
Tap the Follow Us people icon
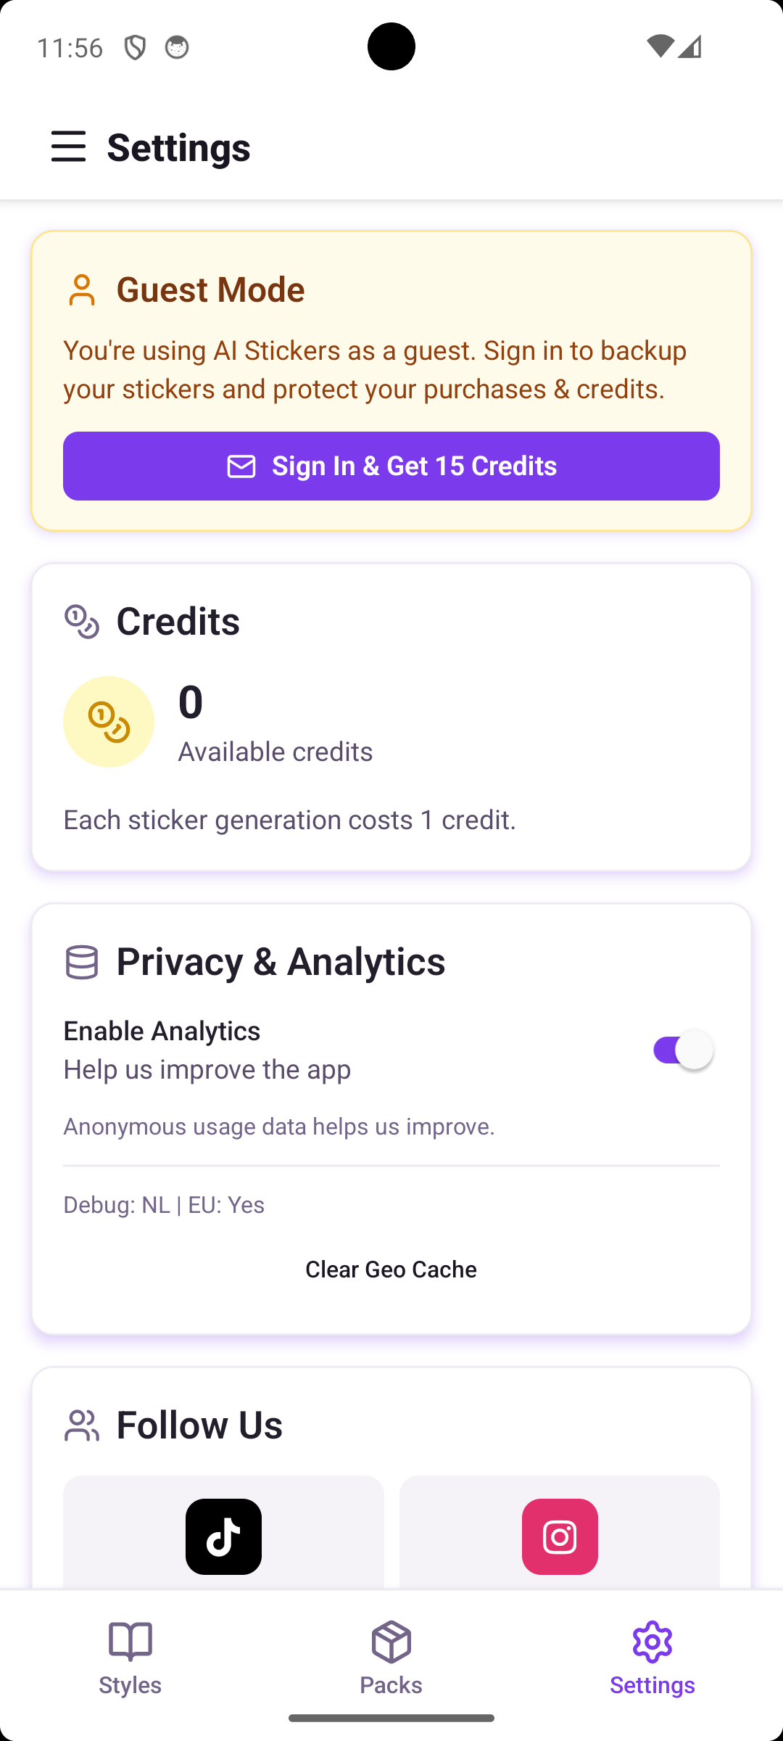pos(82,1425)
